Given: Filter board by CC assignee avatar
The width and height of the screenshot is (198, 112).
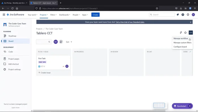Looking at the screenshot, I should (56, 42).
